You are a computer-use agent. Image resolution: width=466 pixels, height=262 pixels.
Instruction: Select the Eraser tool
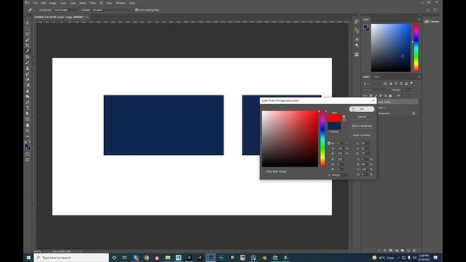pyautogui.click(x=28, y=79)
